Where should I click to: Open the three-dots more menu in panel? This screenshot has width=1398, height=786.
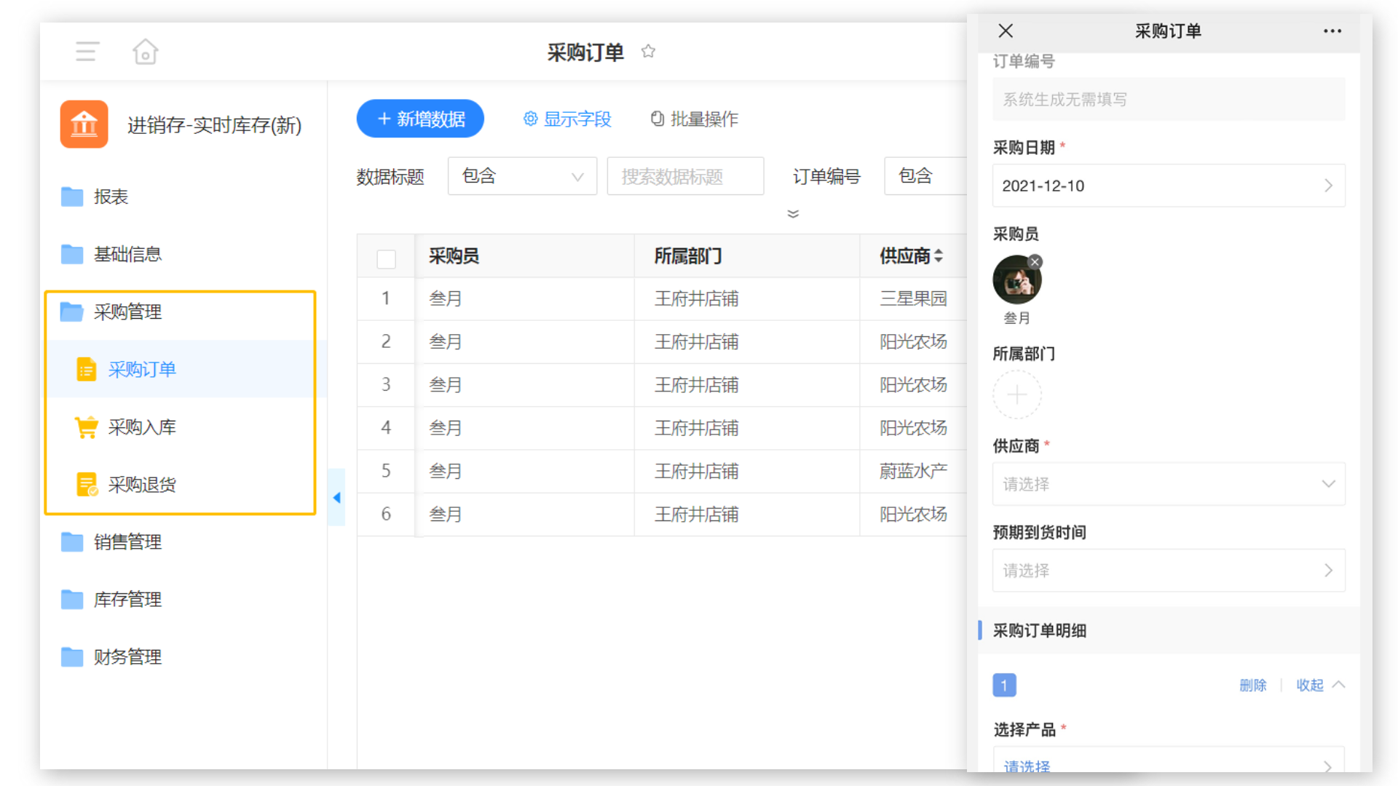pyautogui.click(x=1332, y=31)
